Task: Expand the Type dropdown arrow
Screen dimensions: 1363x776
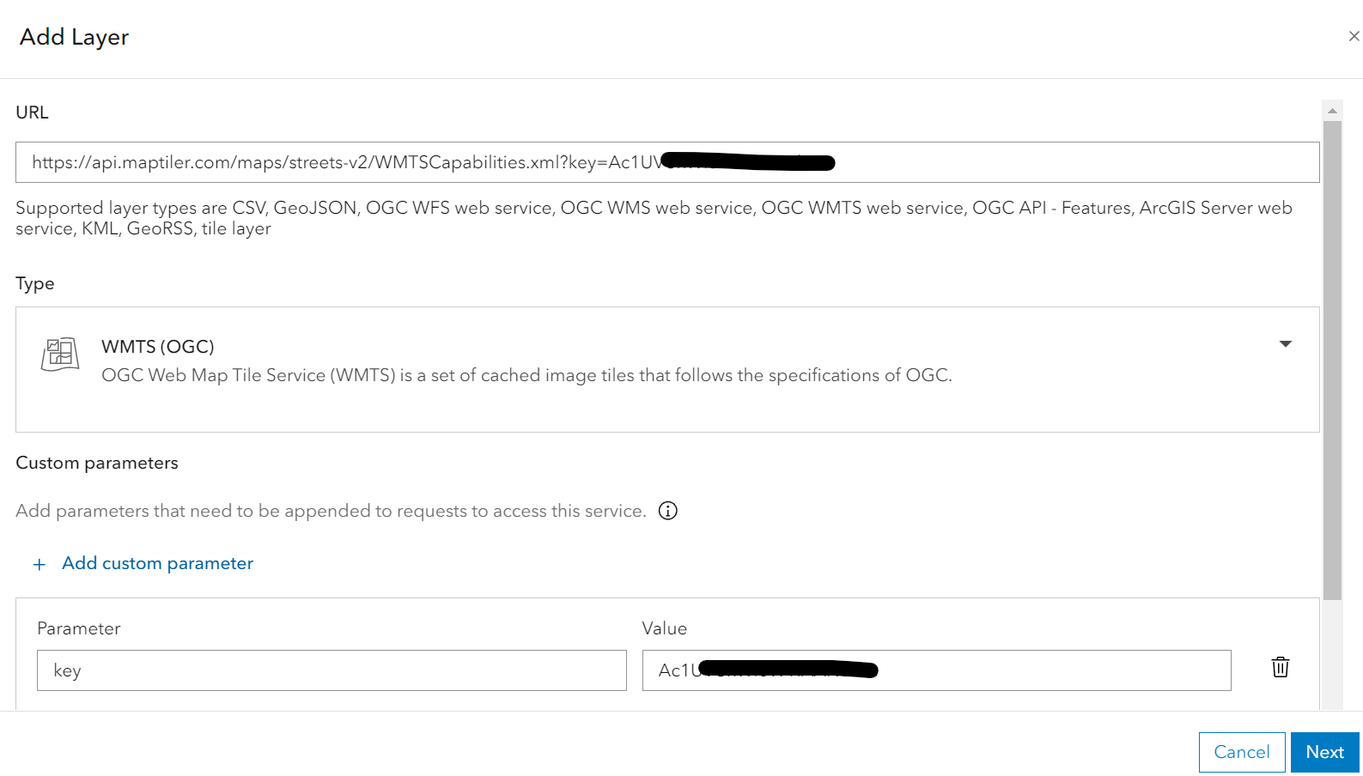Action: click(1285, 344)
